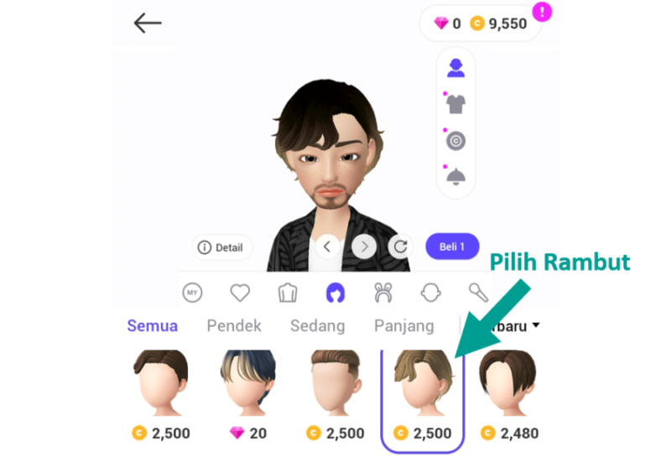Image resolution: width=671 pixels, height=457 pixels.
Task: Switch to the Panjang hair tab
Action: (404, 326)
